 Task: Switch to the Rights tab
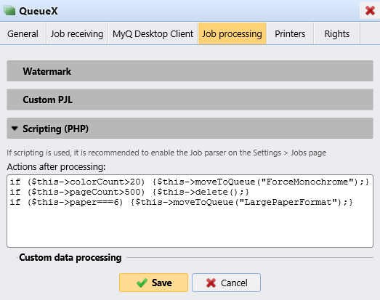[337, 33]
